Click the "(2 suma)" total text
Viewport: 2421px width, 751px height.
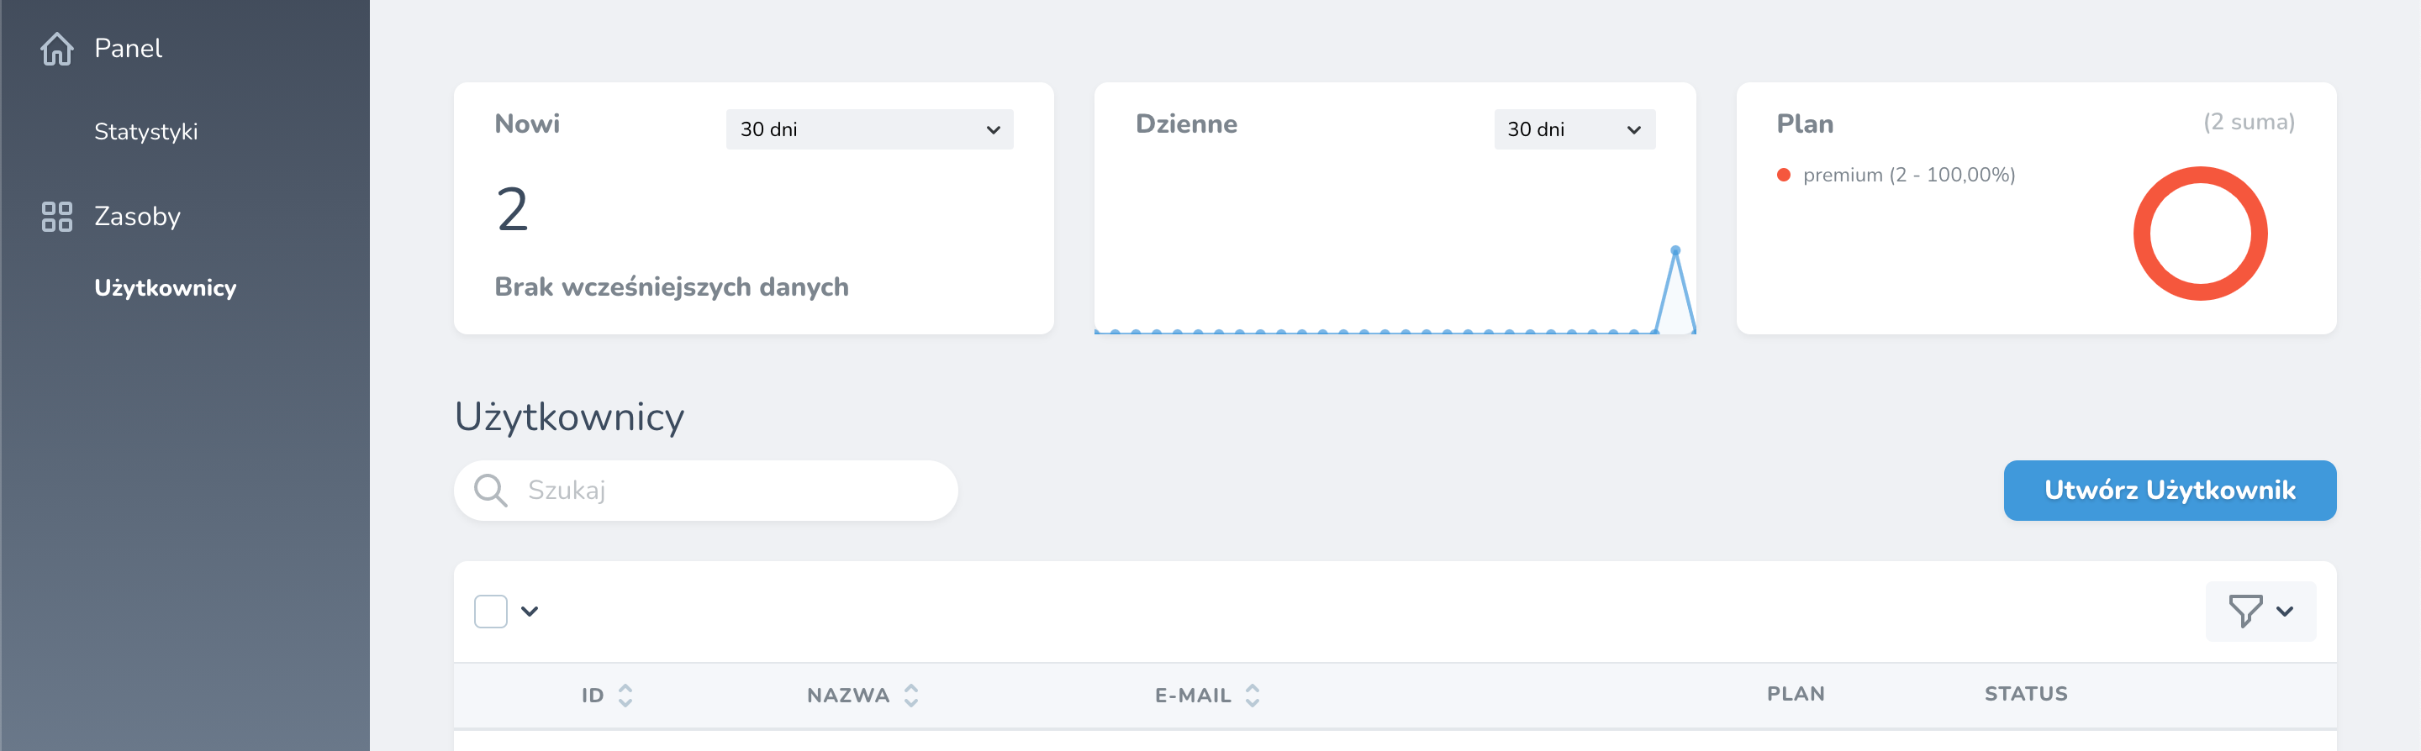coord(2248,122)
